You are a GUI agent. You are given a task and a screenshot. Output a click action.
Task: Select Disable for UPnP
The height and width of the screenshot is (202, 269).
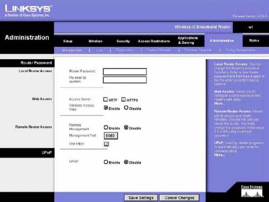click(x=126, y=162)
